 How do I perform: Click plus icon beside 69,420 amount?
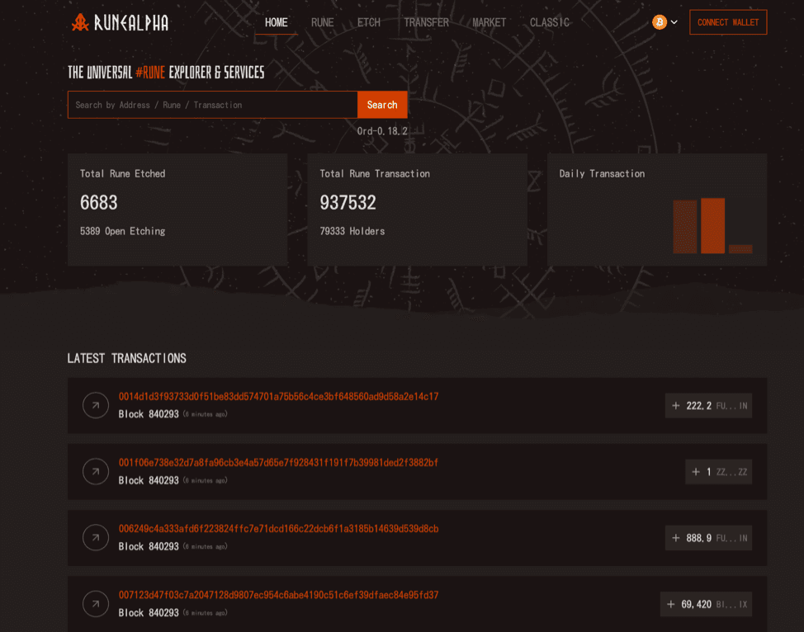point(671,604)
